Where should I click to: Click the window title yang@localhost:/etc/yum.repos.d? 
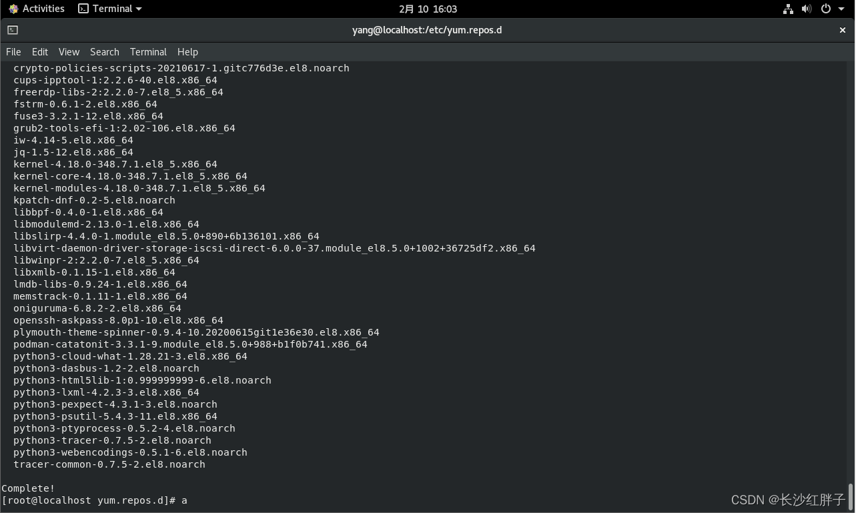point(427,30)
